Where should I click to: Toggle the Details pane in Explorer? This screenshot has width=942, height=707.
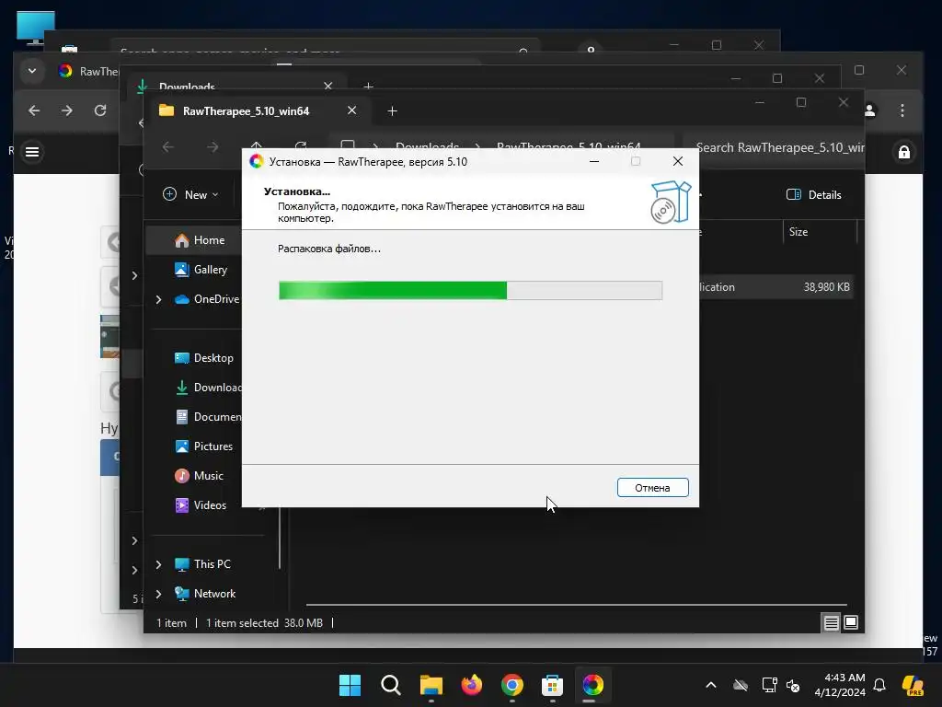click(813, 195)
